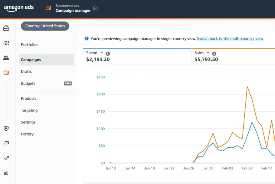Click the info icon next to Sales
Viewport: 275px width, 184px height.
[x=214, y=54]
